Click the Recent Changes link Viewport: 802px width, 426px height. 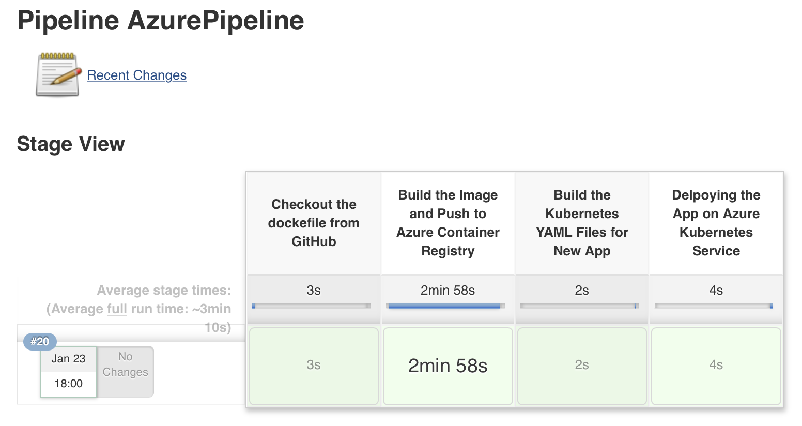coord(136,75)
